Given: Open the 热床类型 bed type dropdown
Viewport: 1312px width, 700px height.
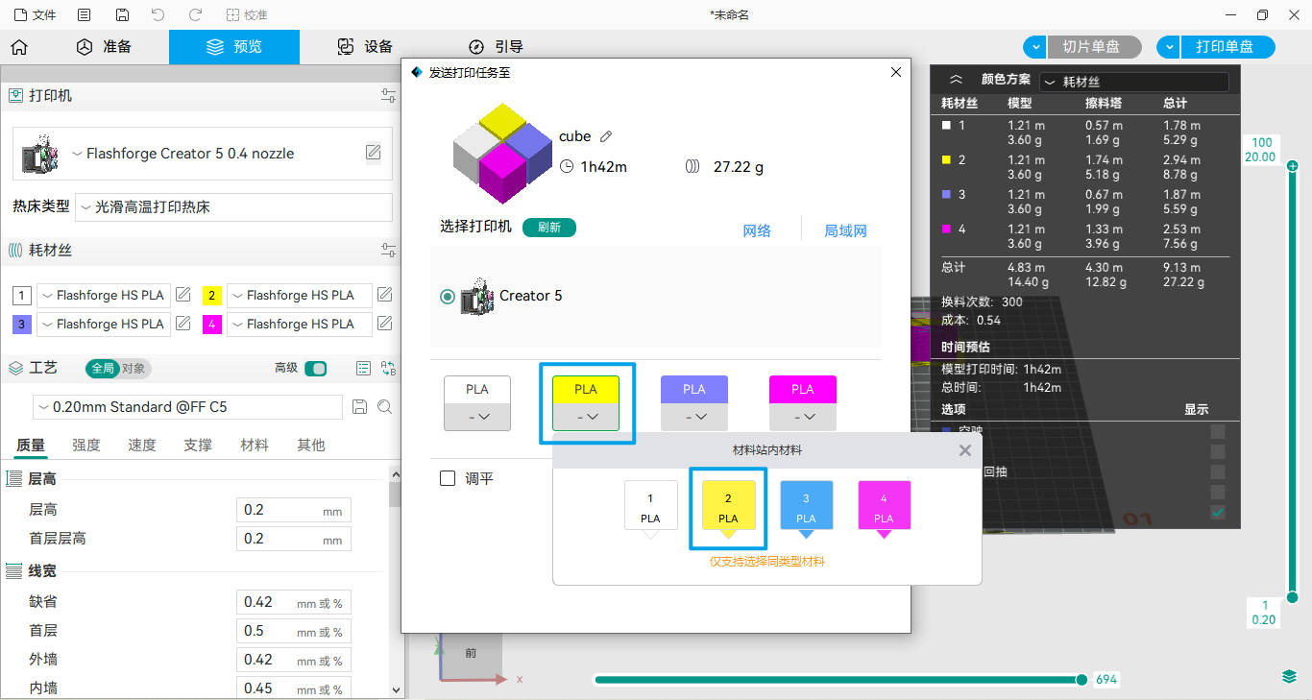Looking at the screenshot, I should pos(233,207).
